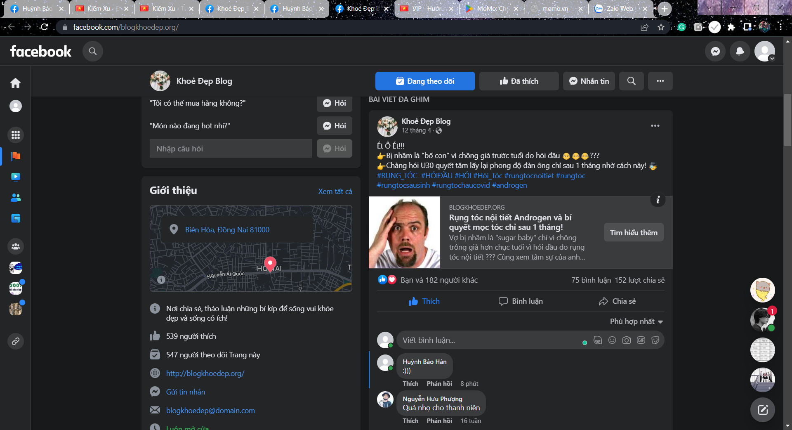This screenshot has width=792, height=430.
Task: Go to Home in left sidebar
Action: click(x=16, y=83)
